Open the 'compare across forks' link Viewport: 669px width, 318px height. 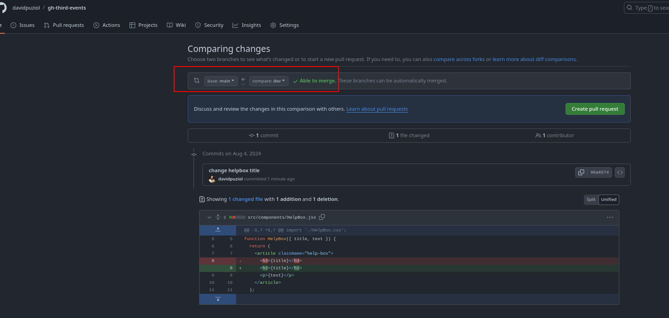[x=459, y=59]
